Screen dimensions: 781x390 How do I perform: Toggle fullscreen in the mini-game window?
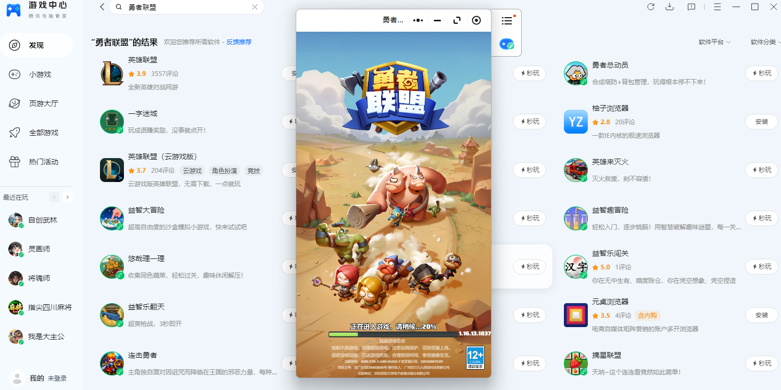pos(457,20)
